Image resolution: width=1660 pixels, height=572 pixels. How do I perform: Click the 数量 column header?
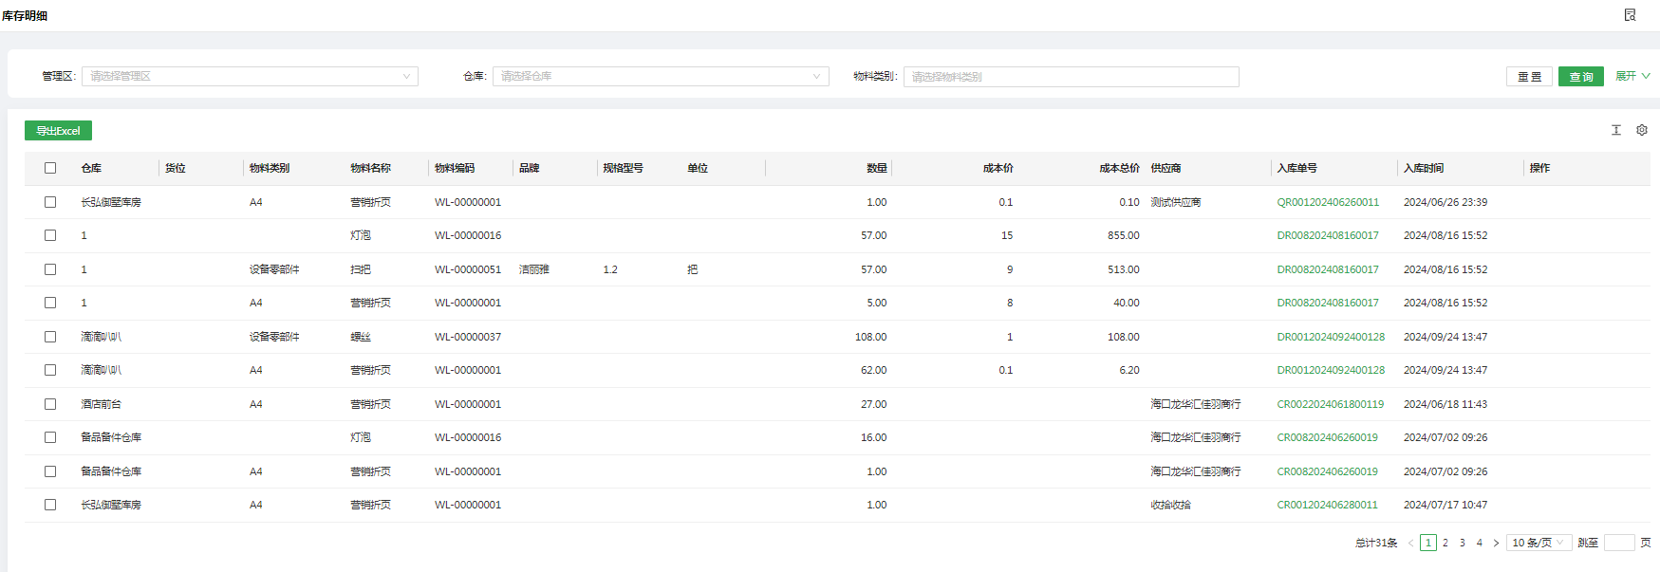[877, 168]
